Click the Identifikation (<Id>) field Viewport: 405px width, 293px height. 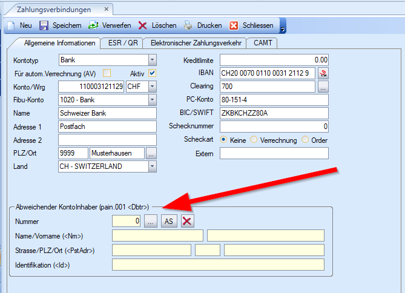(219, 265)
